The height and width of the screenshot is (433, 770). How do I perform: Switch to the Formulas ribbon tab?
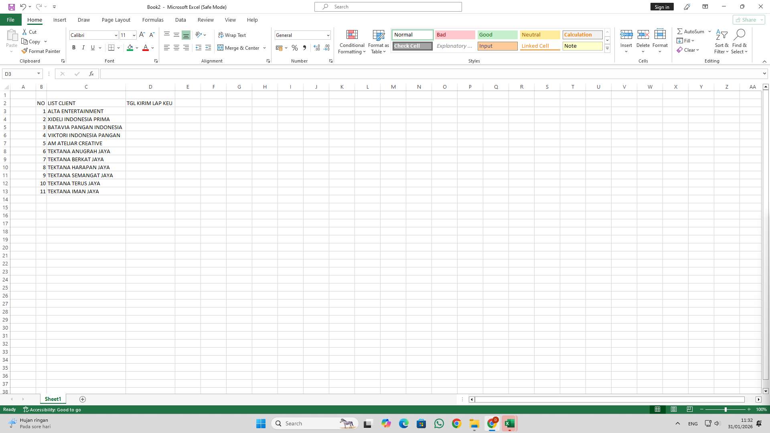coord(153,20)
